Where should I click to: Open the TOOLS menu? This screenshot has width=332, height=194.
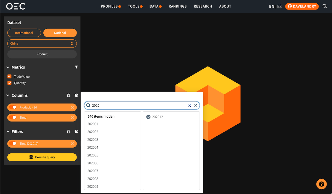point(135,6)
